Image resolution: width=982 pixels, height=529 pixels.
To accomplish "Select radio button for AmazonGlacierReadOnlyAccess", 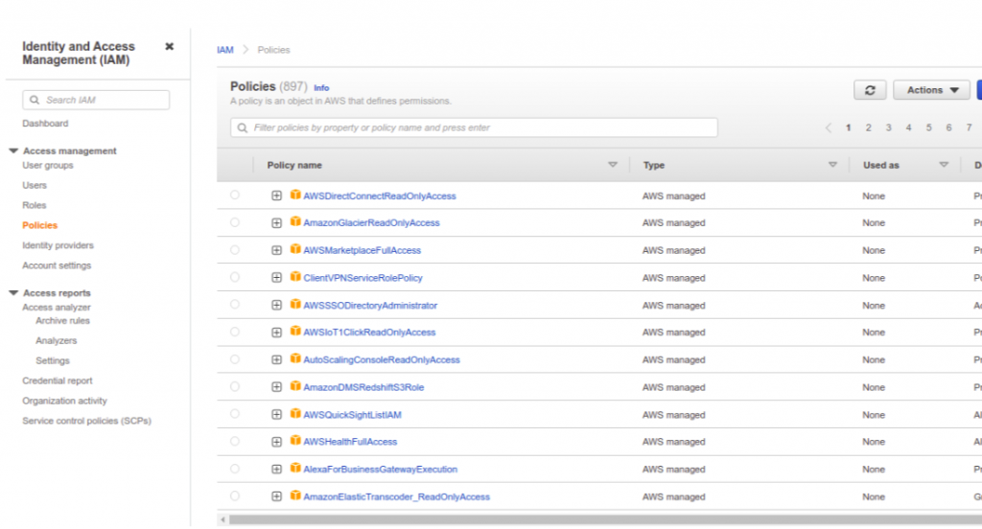I will click(235, 222).
